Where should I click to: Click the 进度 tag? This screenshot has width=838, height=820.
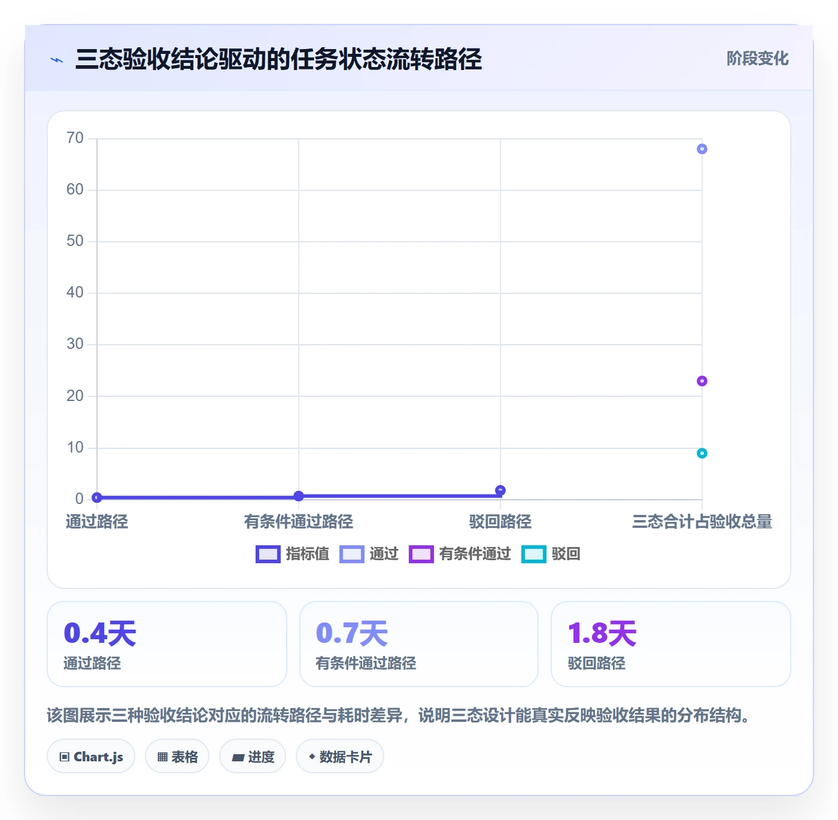coord(253,757)
